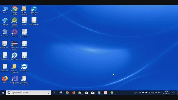178x100 pixels.
Task: Open the This PC desktop icon
Action: point(5,10)
